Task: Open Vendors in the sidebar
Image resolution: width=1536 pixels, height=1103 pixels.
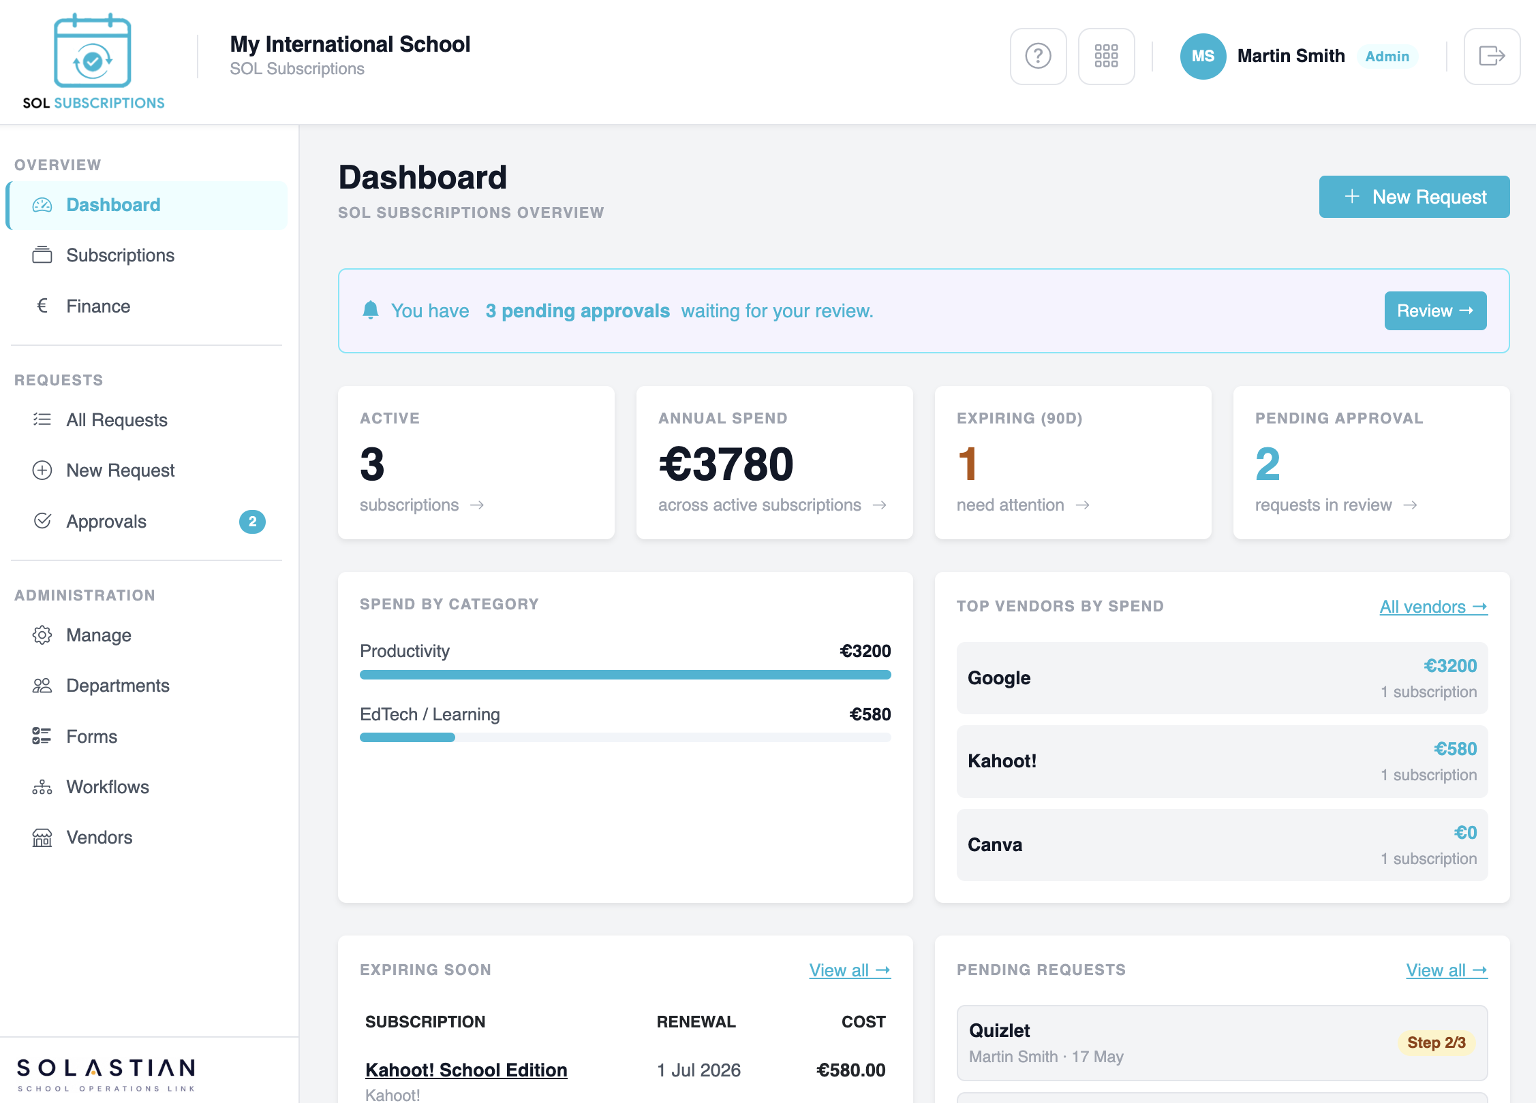Action: [x=147, y=837]
